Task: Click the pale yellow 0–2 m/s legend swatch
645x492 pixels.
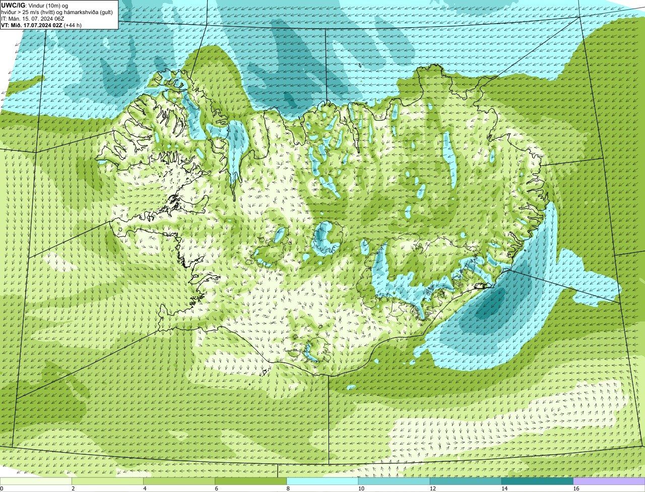Action: (x=36, y=481)
